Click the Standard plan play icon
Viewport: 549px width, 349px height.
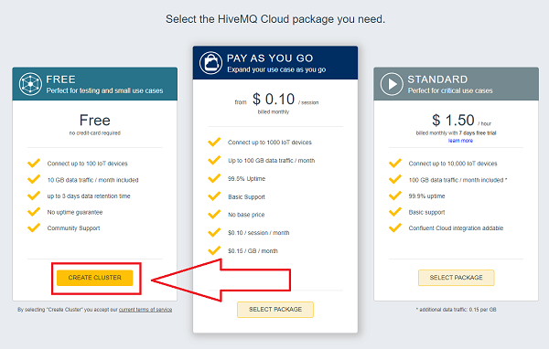point(392,84)
